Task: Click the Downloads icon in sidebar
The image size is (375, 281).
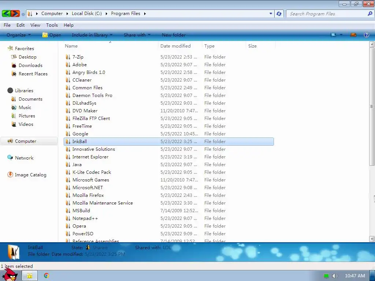Action: [x=14, y=65]
